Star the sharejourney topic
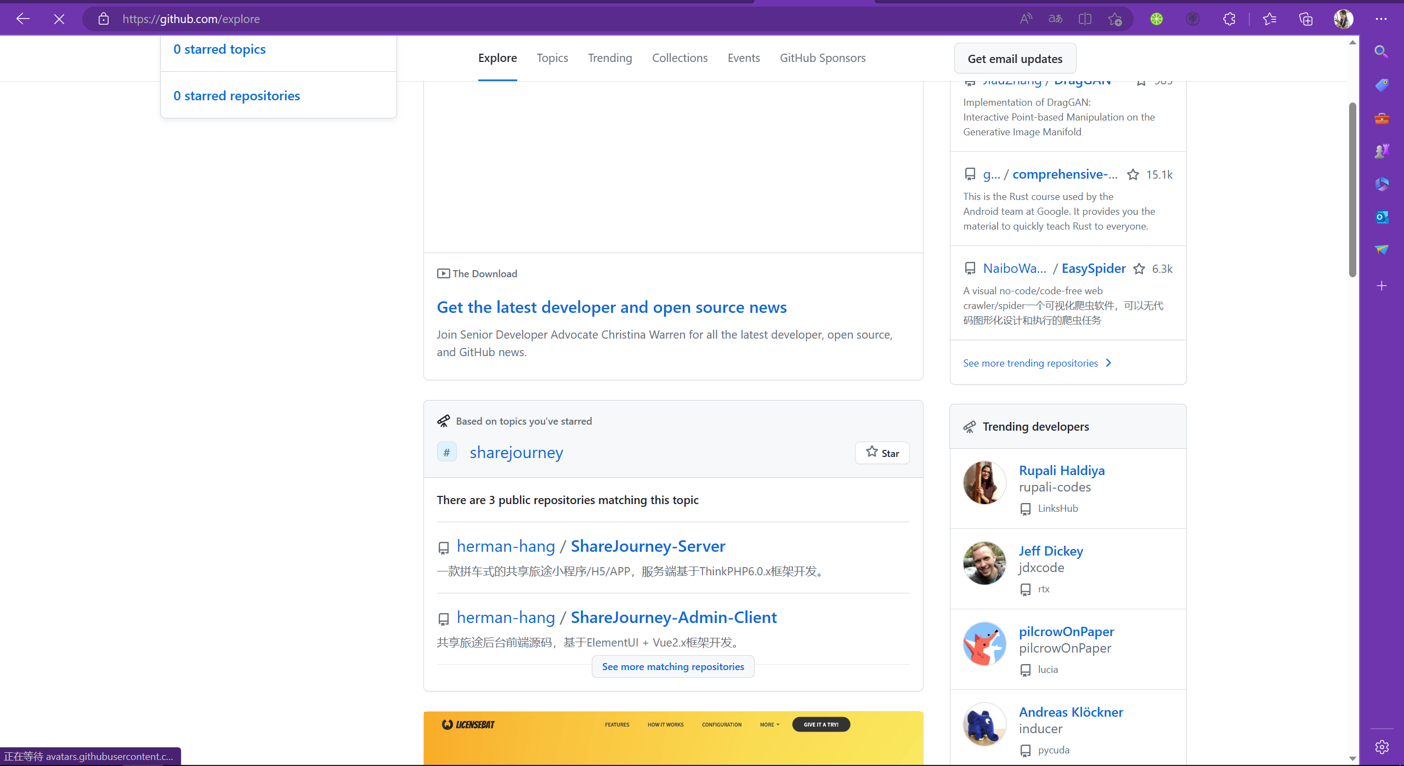Viewport: 1404px width, 766px height. [882, 453]
